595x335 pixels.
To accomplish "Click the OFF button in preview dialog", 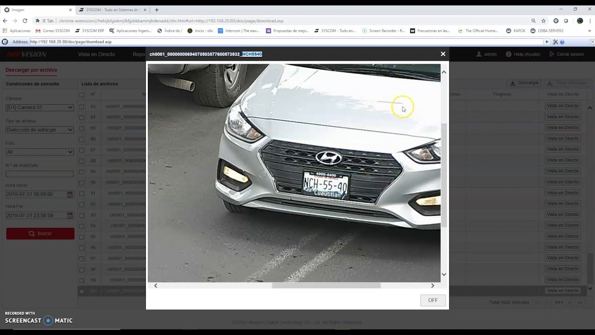I will (433, 300).
